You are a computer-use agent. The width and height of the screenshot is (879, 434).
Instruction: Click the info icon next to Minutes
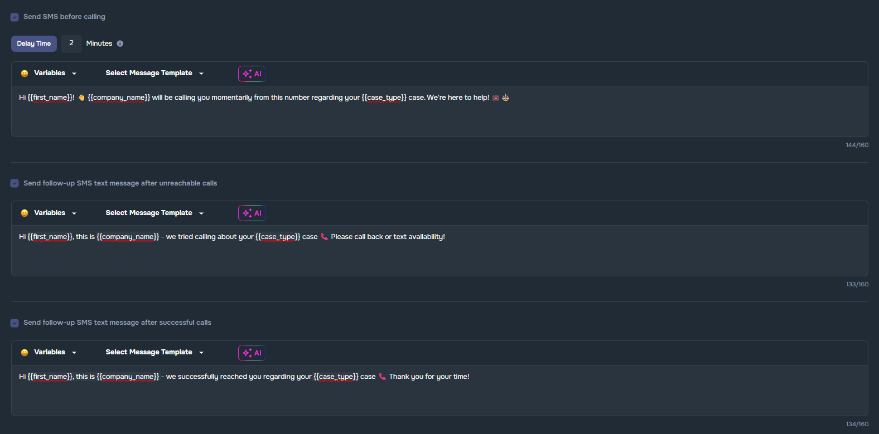pos(120,43)
